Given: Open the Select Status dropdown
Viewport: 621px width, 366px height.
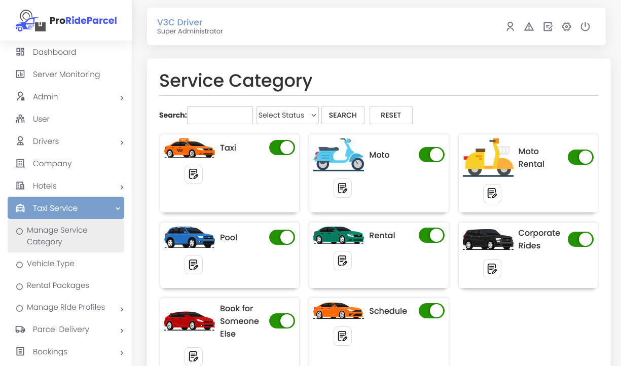Looking at the screenshot, I should point(287,115).
